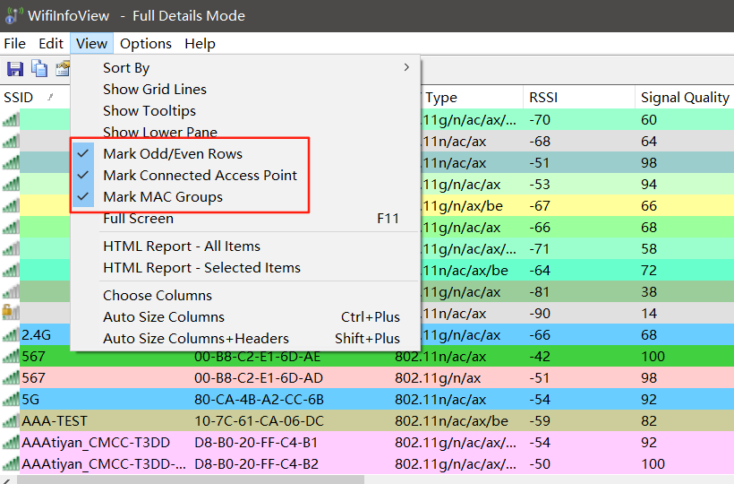Click Signal Quality value 14
The image size is (734, 484).
(649, 313)
